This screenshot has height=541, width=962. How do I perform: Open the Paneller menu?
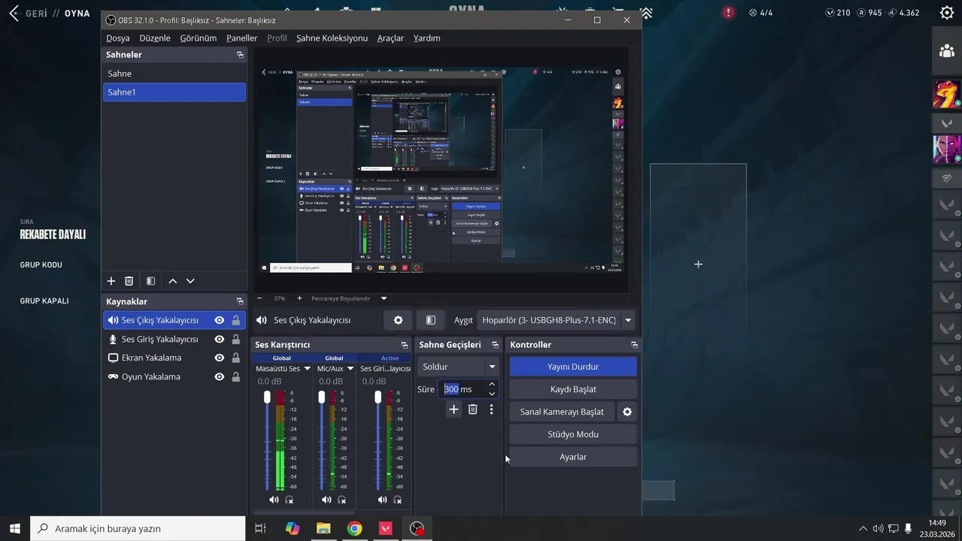(x=242, y=38)
